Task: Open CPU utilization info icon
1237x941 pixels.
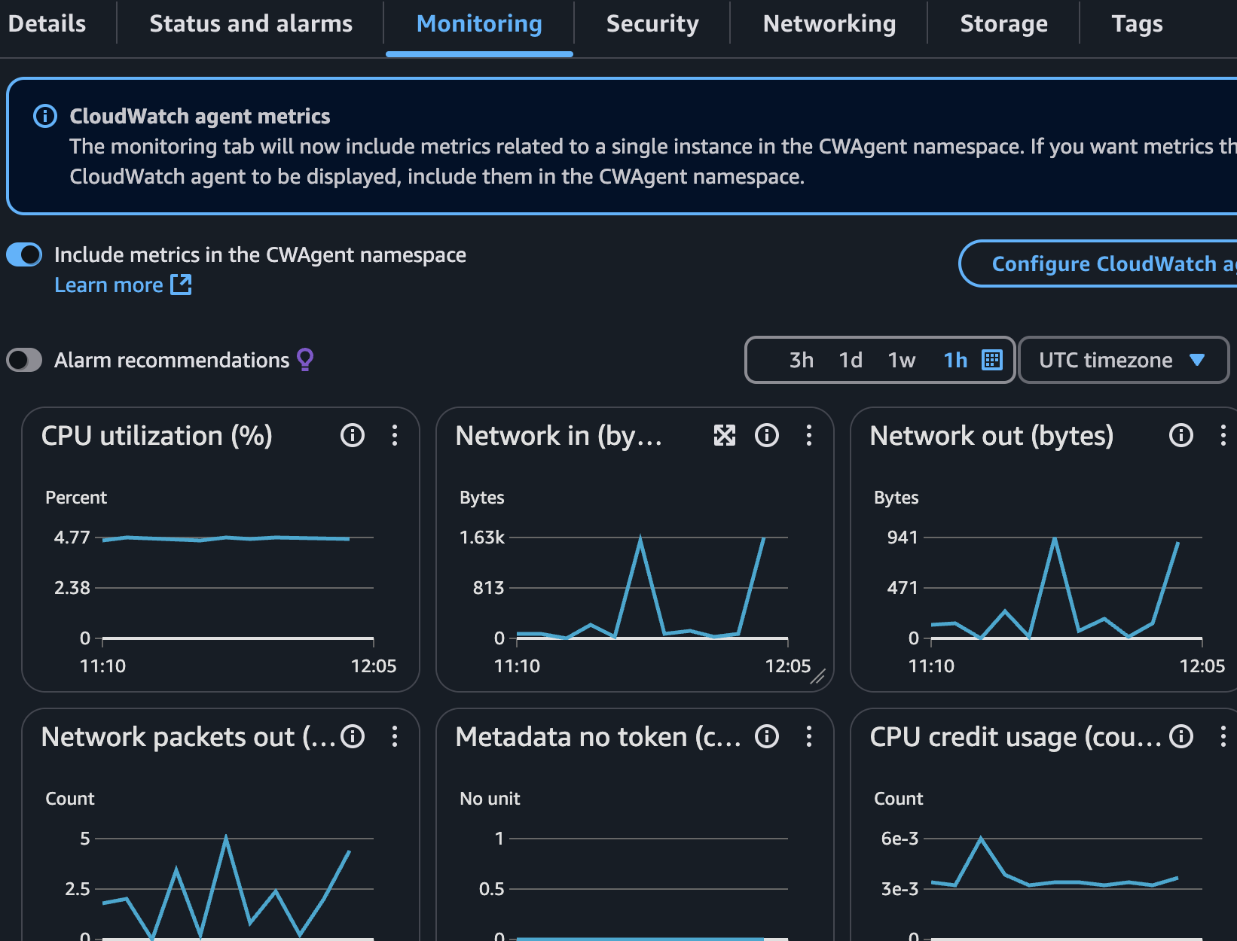Action: [x=353, y=435]
